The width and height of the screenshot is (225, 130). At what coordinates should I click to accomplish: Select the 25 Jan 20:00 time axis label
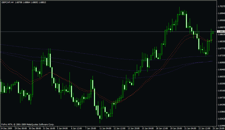point(219,129)
